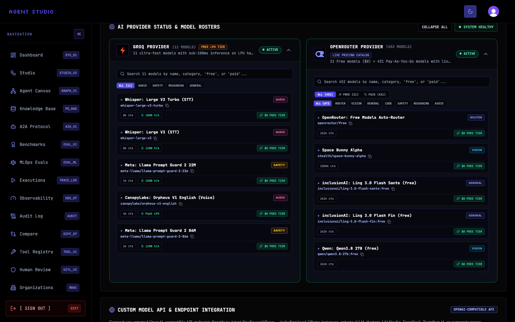Go to Agent Canvas page

[x=45, y=91]
